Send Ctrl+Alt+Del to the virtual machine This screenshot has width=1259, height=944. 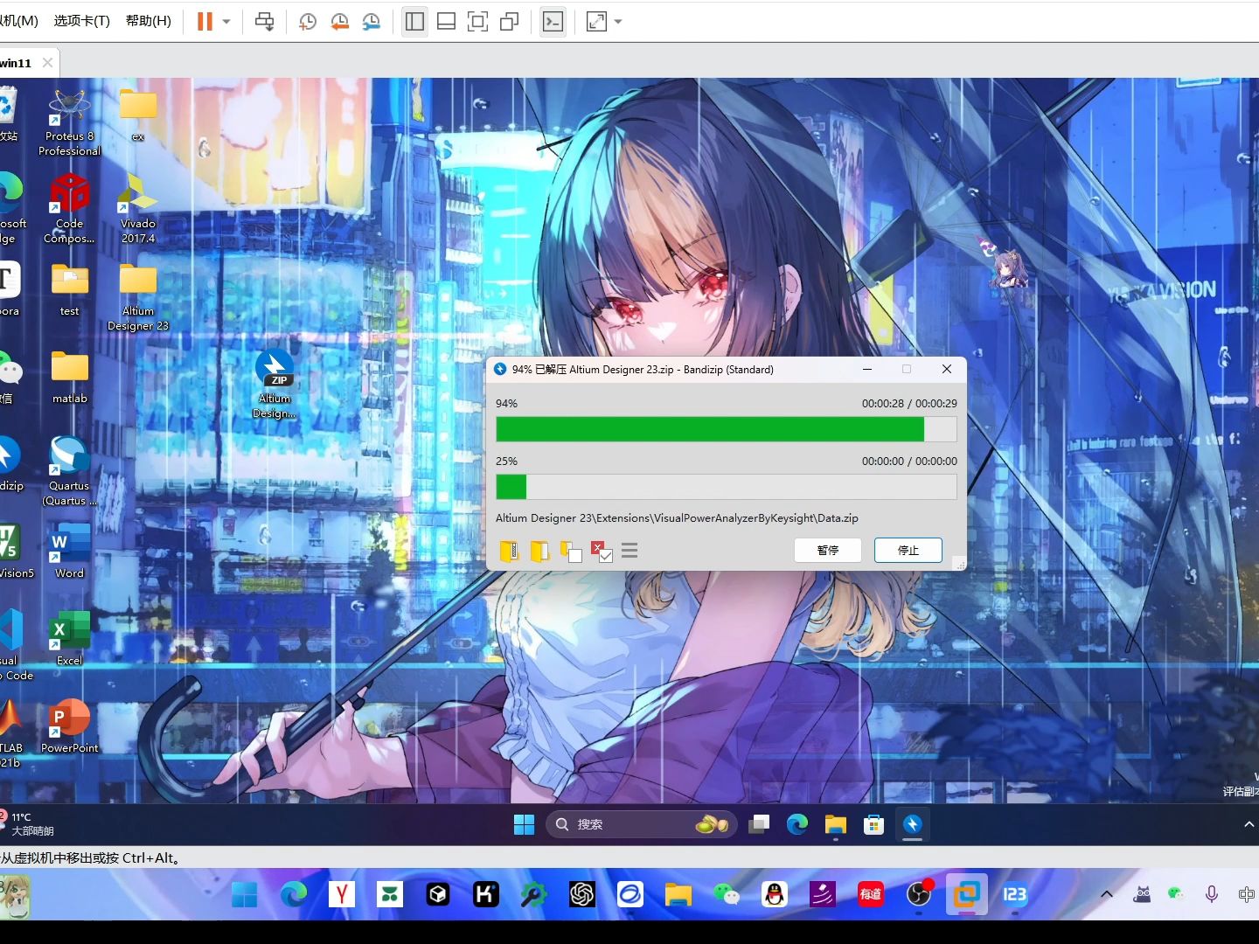(x=264, y=21)
